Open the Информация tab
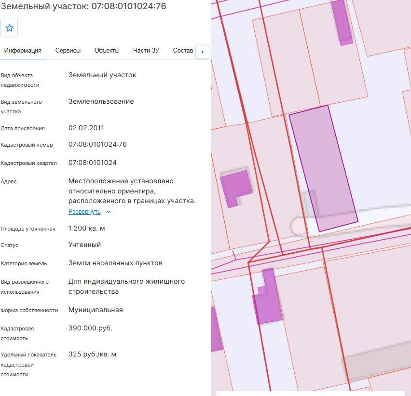The image size is (411, 396). (23, 50)
